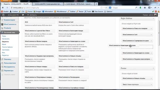Go to Меню submenu link
The image size is (160, 90).
(4, 44)
